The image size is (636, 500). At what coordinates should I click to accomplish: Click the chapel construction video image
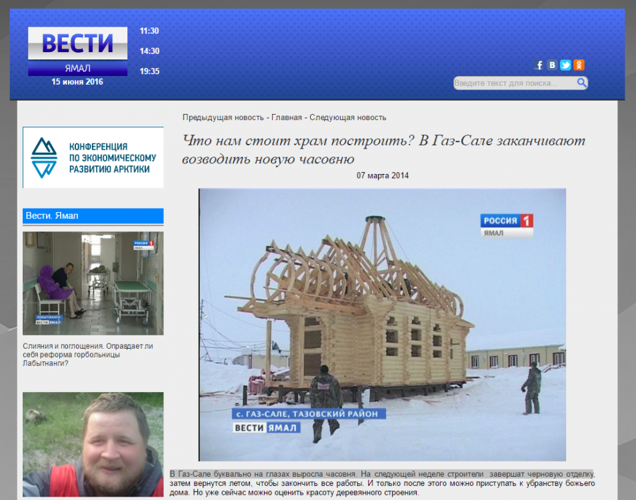click(383, 325)
